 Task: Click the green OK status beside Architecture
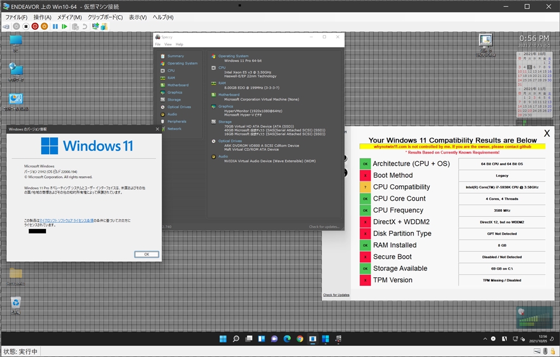pyautogui.click(x=365, y=164)
